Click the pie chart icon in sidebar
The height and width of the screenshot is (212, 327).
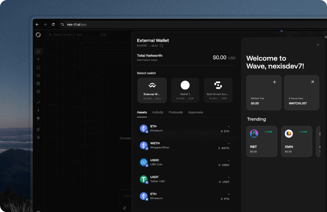click(38, 92)
